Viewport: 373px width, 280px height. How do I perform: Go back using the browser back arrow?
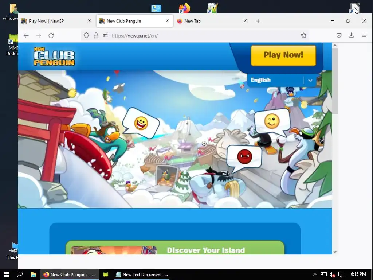(26, 36)
